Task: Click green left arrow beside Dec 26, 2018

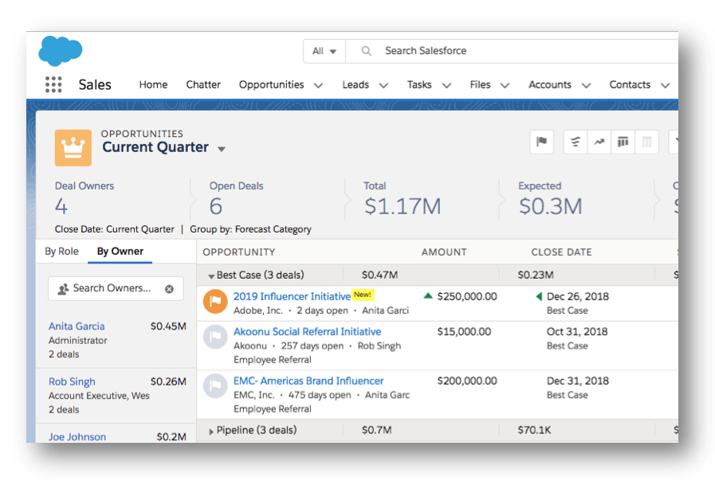Action: pyautogui.click(x=539, y=296)
